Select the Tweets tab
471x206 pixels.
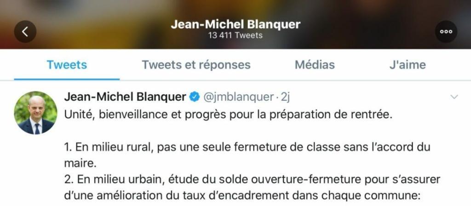(x=67, y=65)
